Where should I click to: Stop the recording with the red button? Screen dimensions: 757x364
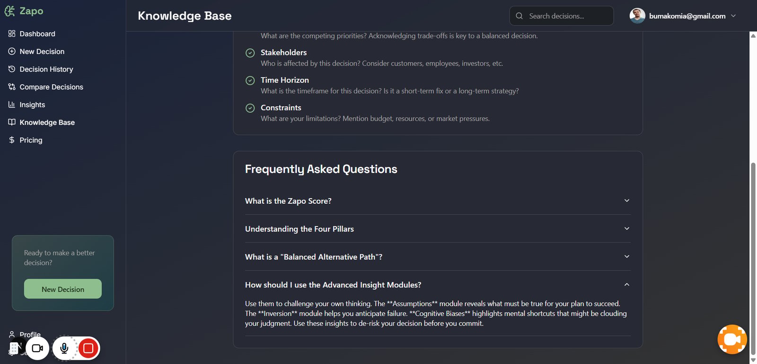pos(88,348)
